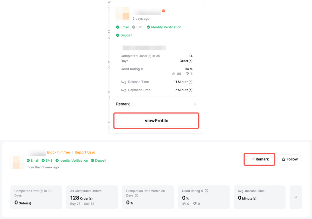Click the thumbs-down icon showing 5
Screen dimensions: 312x219
pos(187,74)
